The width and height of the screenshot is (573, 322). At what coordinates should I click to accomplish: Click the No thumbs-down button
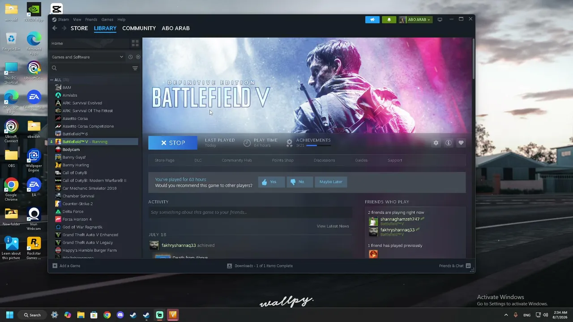click(x=299, y=182)
